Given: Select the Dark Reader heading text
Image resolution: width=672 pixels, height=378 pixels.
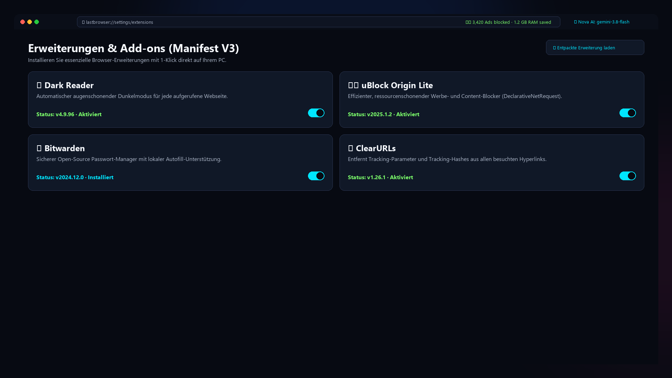Looking at the screenshot, I should (69, 85).
